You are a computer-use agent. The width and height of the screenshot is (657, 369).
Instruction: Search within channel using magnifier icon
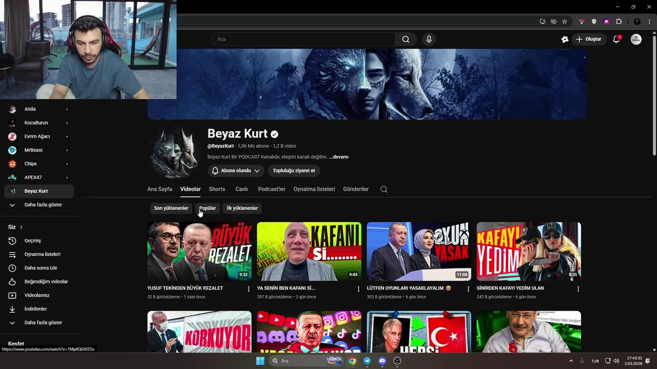click(x=384, y=189)
